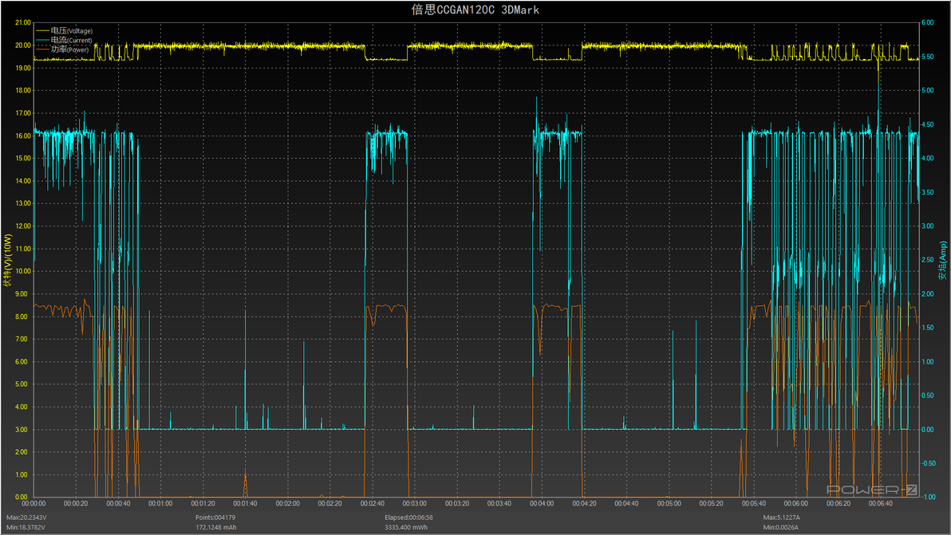Click the 16.00 label on voltage axis
This screenshot has height=535, width=951.
point(23,136)
